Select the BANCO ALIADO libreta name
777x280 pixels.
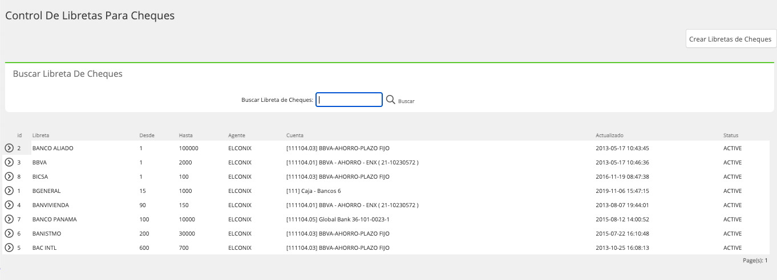click(x=53, y=148)
